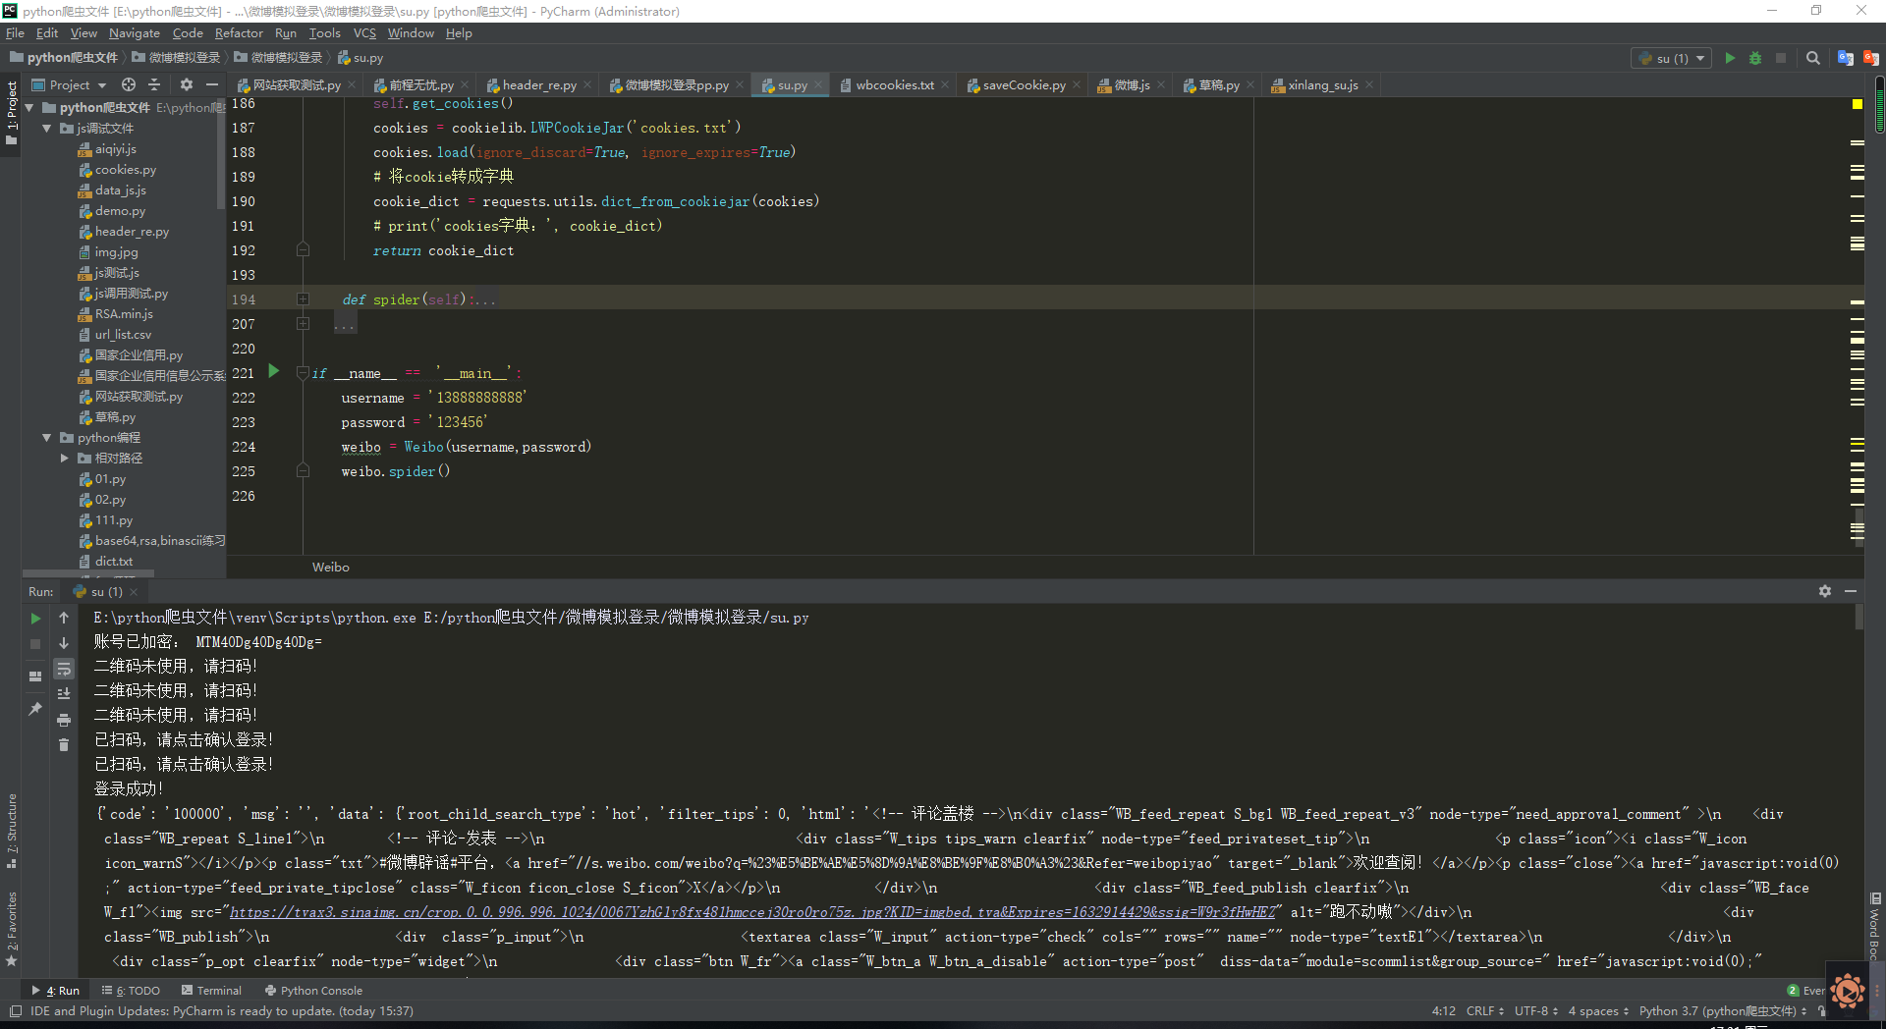
Task: Collapse the python编程 folder
Action: [46, 438]
